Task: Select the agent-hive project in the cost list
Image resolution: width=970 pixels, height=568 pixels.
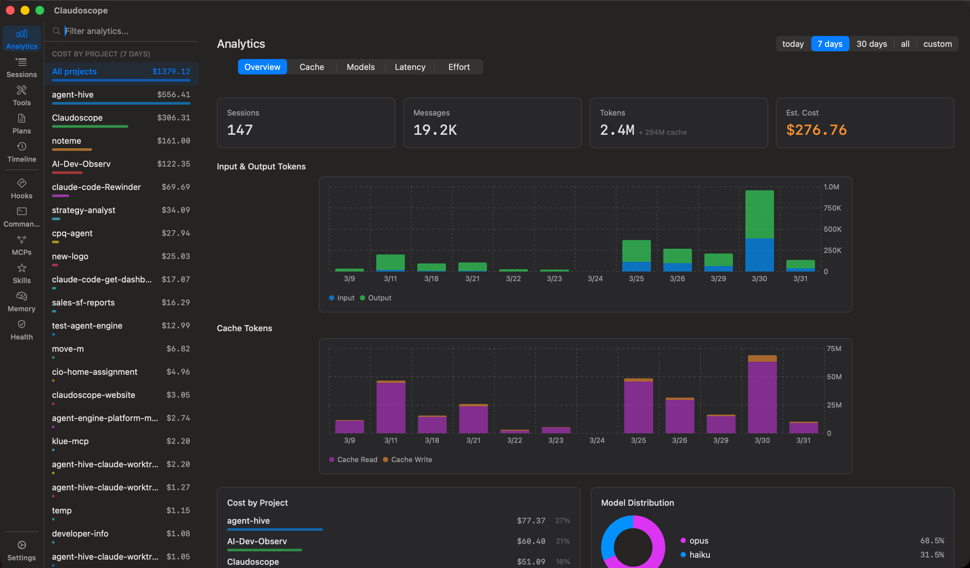Action: tap(121, 95)
